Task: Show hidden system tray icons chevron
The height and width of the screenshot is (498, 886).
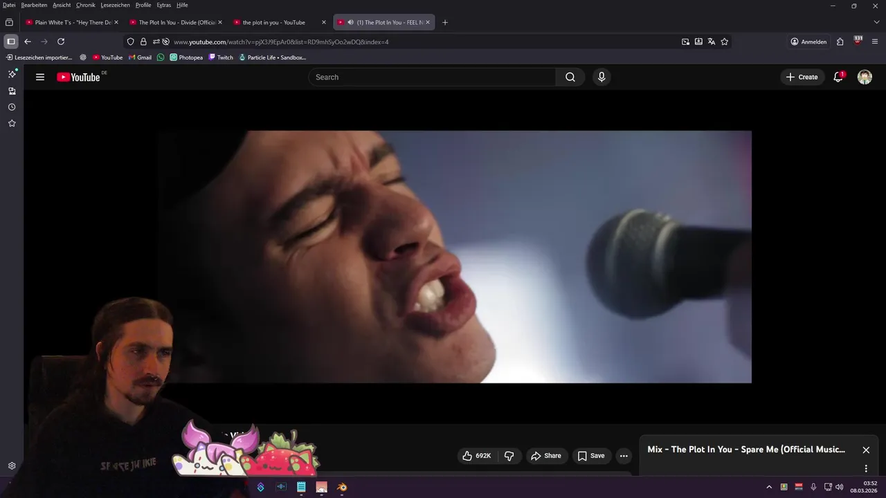Action: (x=768, y=487)
